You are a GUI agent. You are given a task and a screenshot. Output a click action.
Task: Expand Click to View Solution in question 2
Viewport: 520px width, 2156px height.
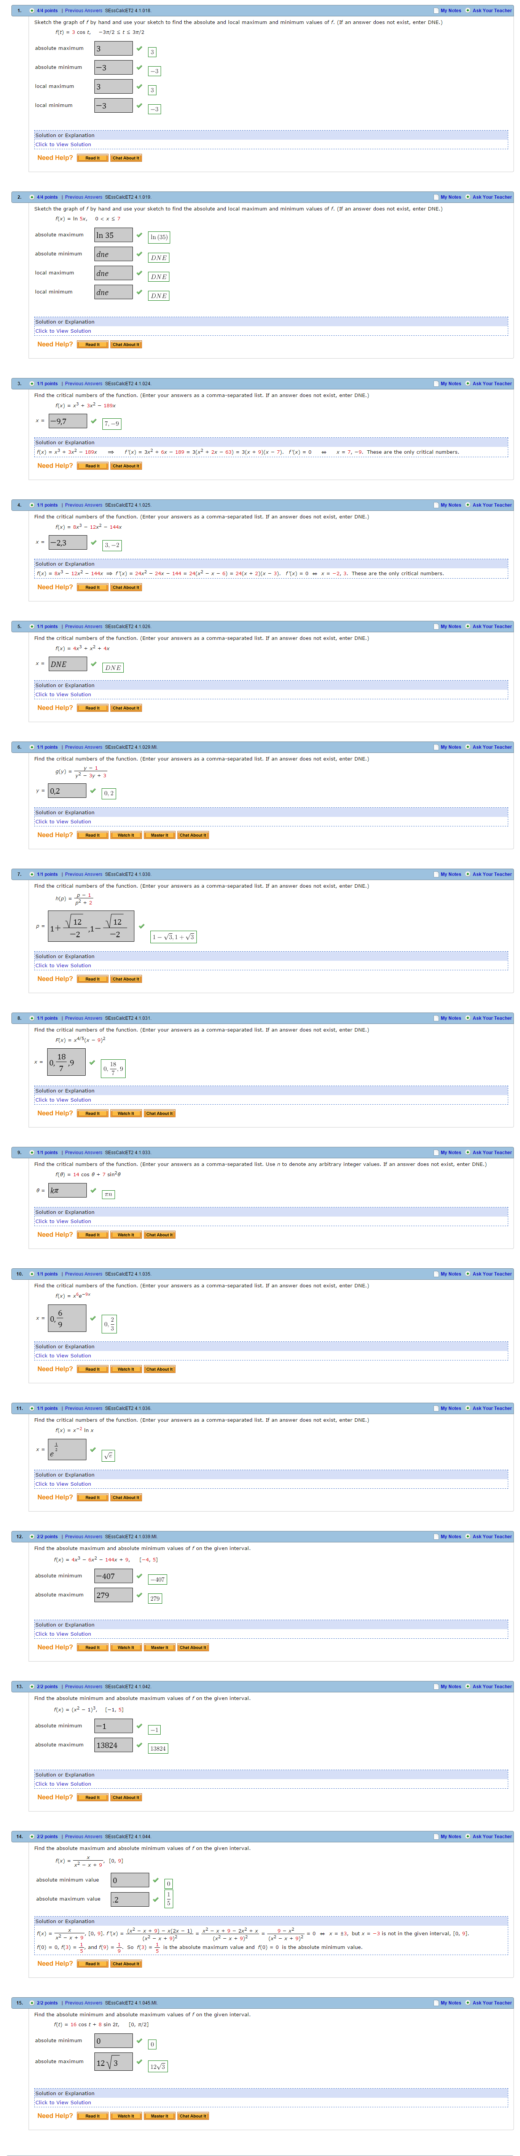coord(63,332)
